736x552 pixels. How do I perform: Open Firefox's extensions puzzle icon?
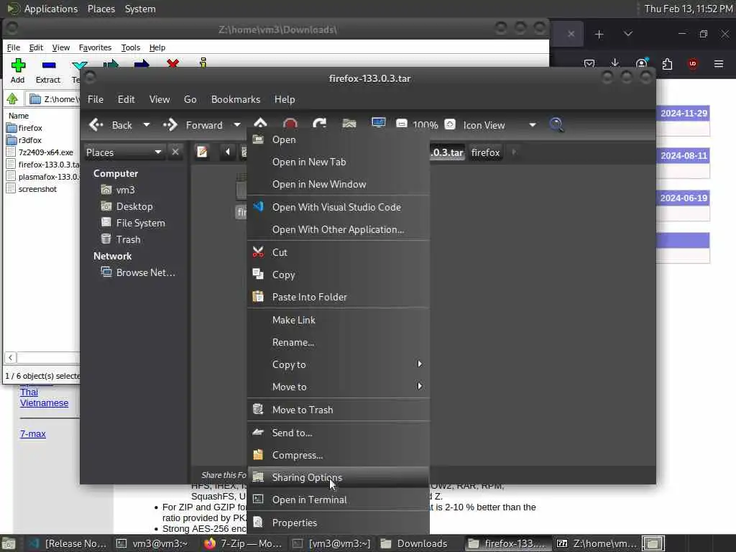(667, 64)
